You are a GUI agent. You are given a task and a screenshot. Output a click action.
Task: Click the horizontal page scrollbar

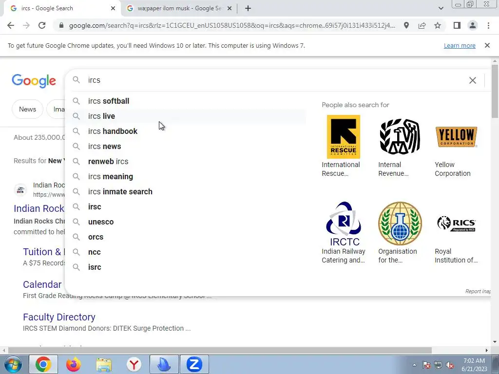click(220, 350)
